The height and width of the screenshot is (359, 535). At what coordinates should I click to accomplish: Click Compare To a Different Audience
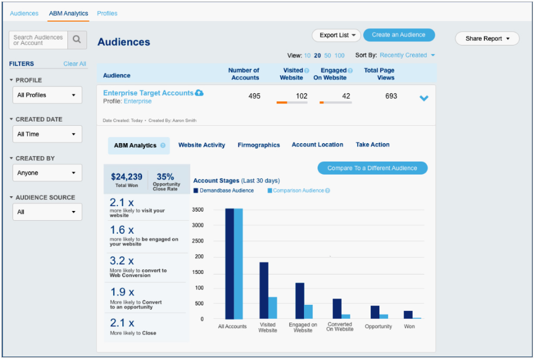coord(372,167)
